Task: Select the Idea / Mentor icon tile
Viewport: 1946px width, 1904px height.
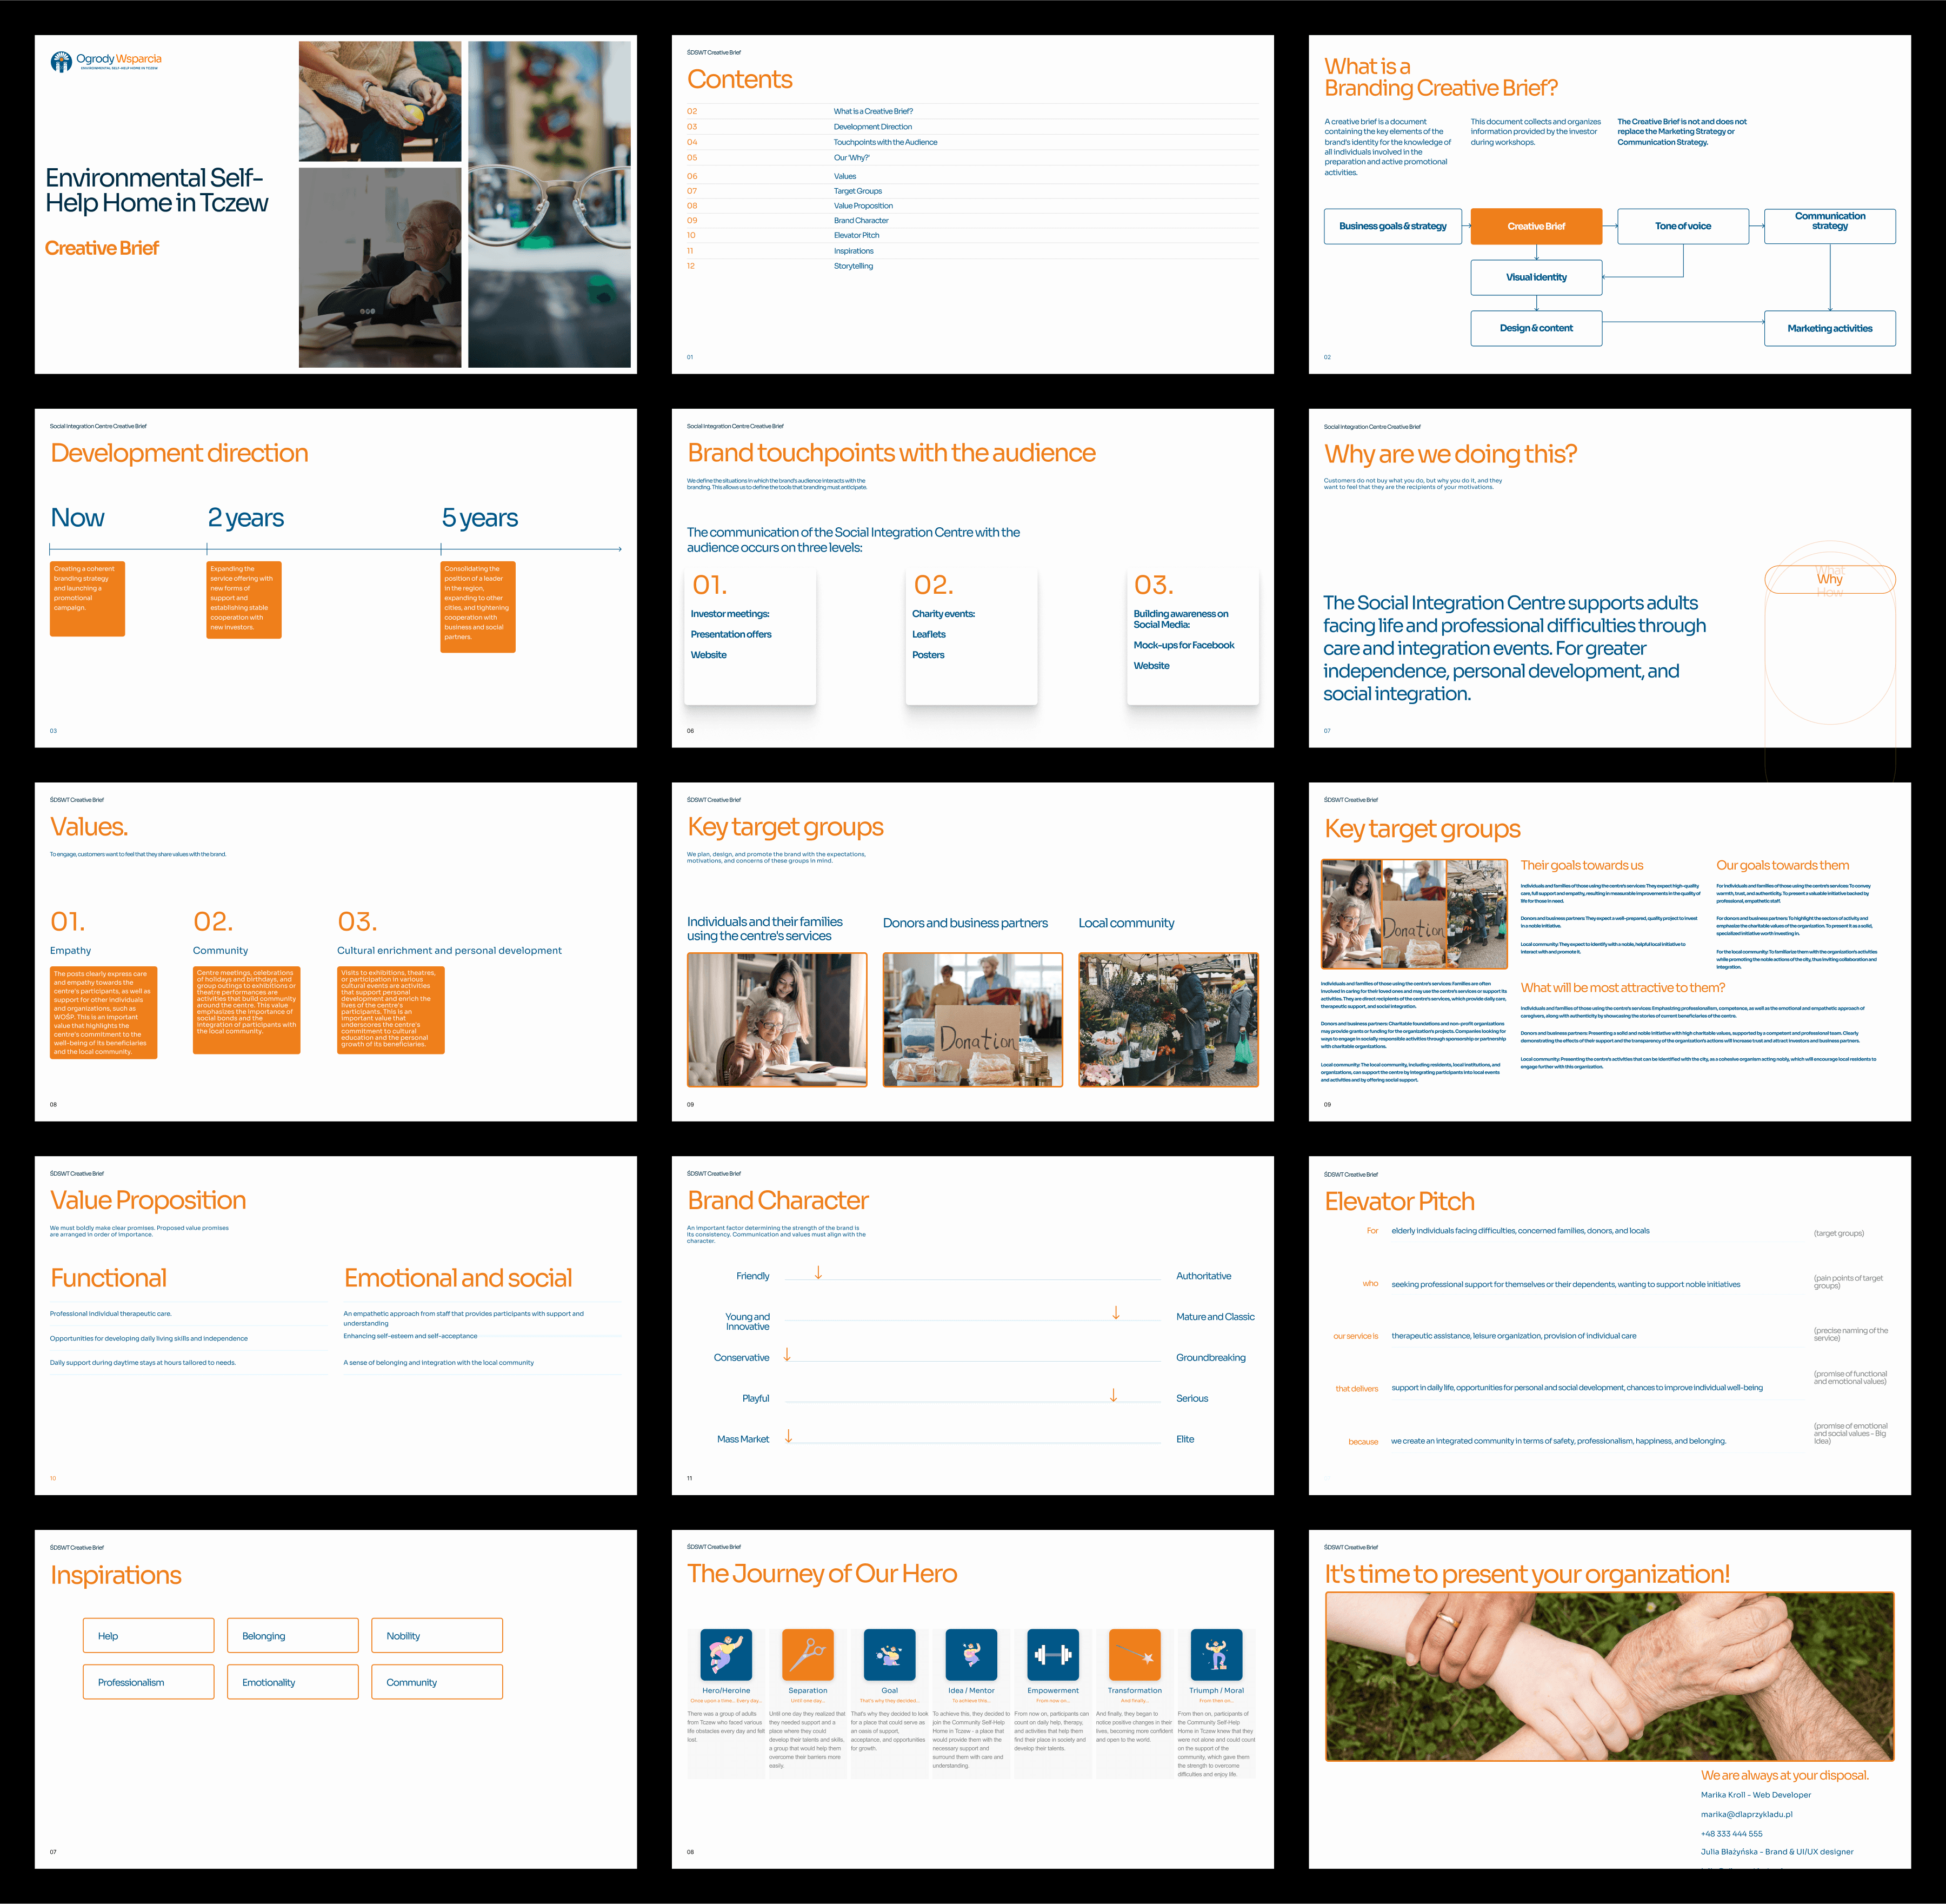Action: [x=970, y=1654]
